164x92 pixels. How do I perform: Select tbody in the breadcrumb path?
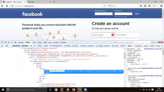point(40,46)
